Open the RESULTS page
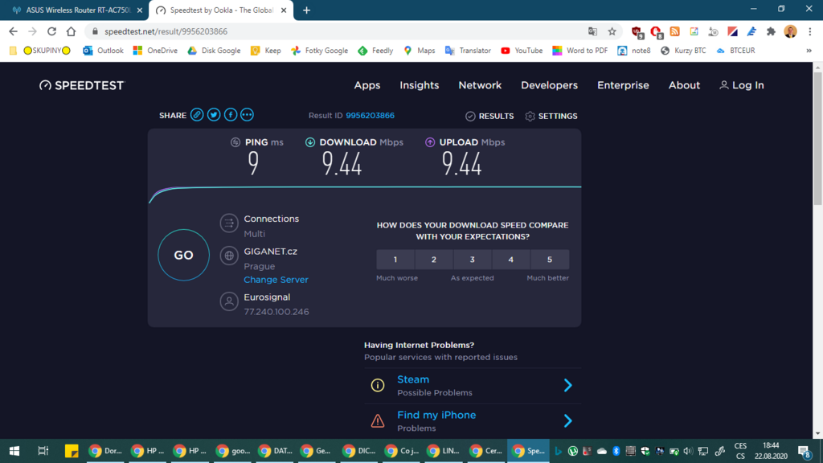The image size is (823, 463). (x=489, y=116)
